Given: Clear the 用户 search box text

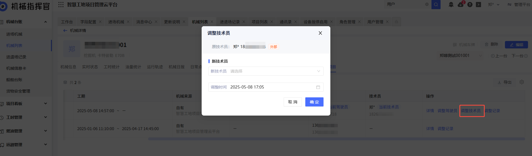Looking at the screenshot, I should click(427, 4).
